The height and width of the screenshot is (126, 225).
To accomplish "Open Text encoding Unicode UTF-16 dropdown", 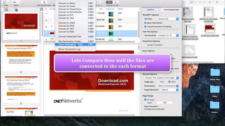I will click(168, 35).
